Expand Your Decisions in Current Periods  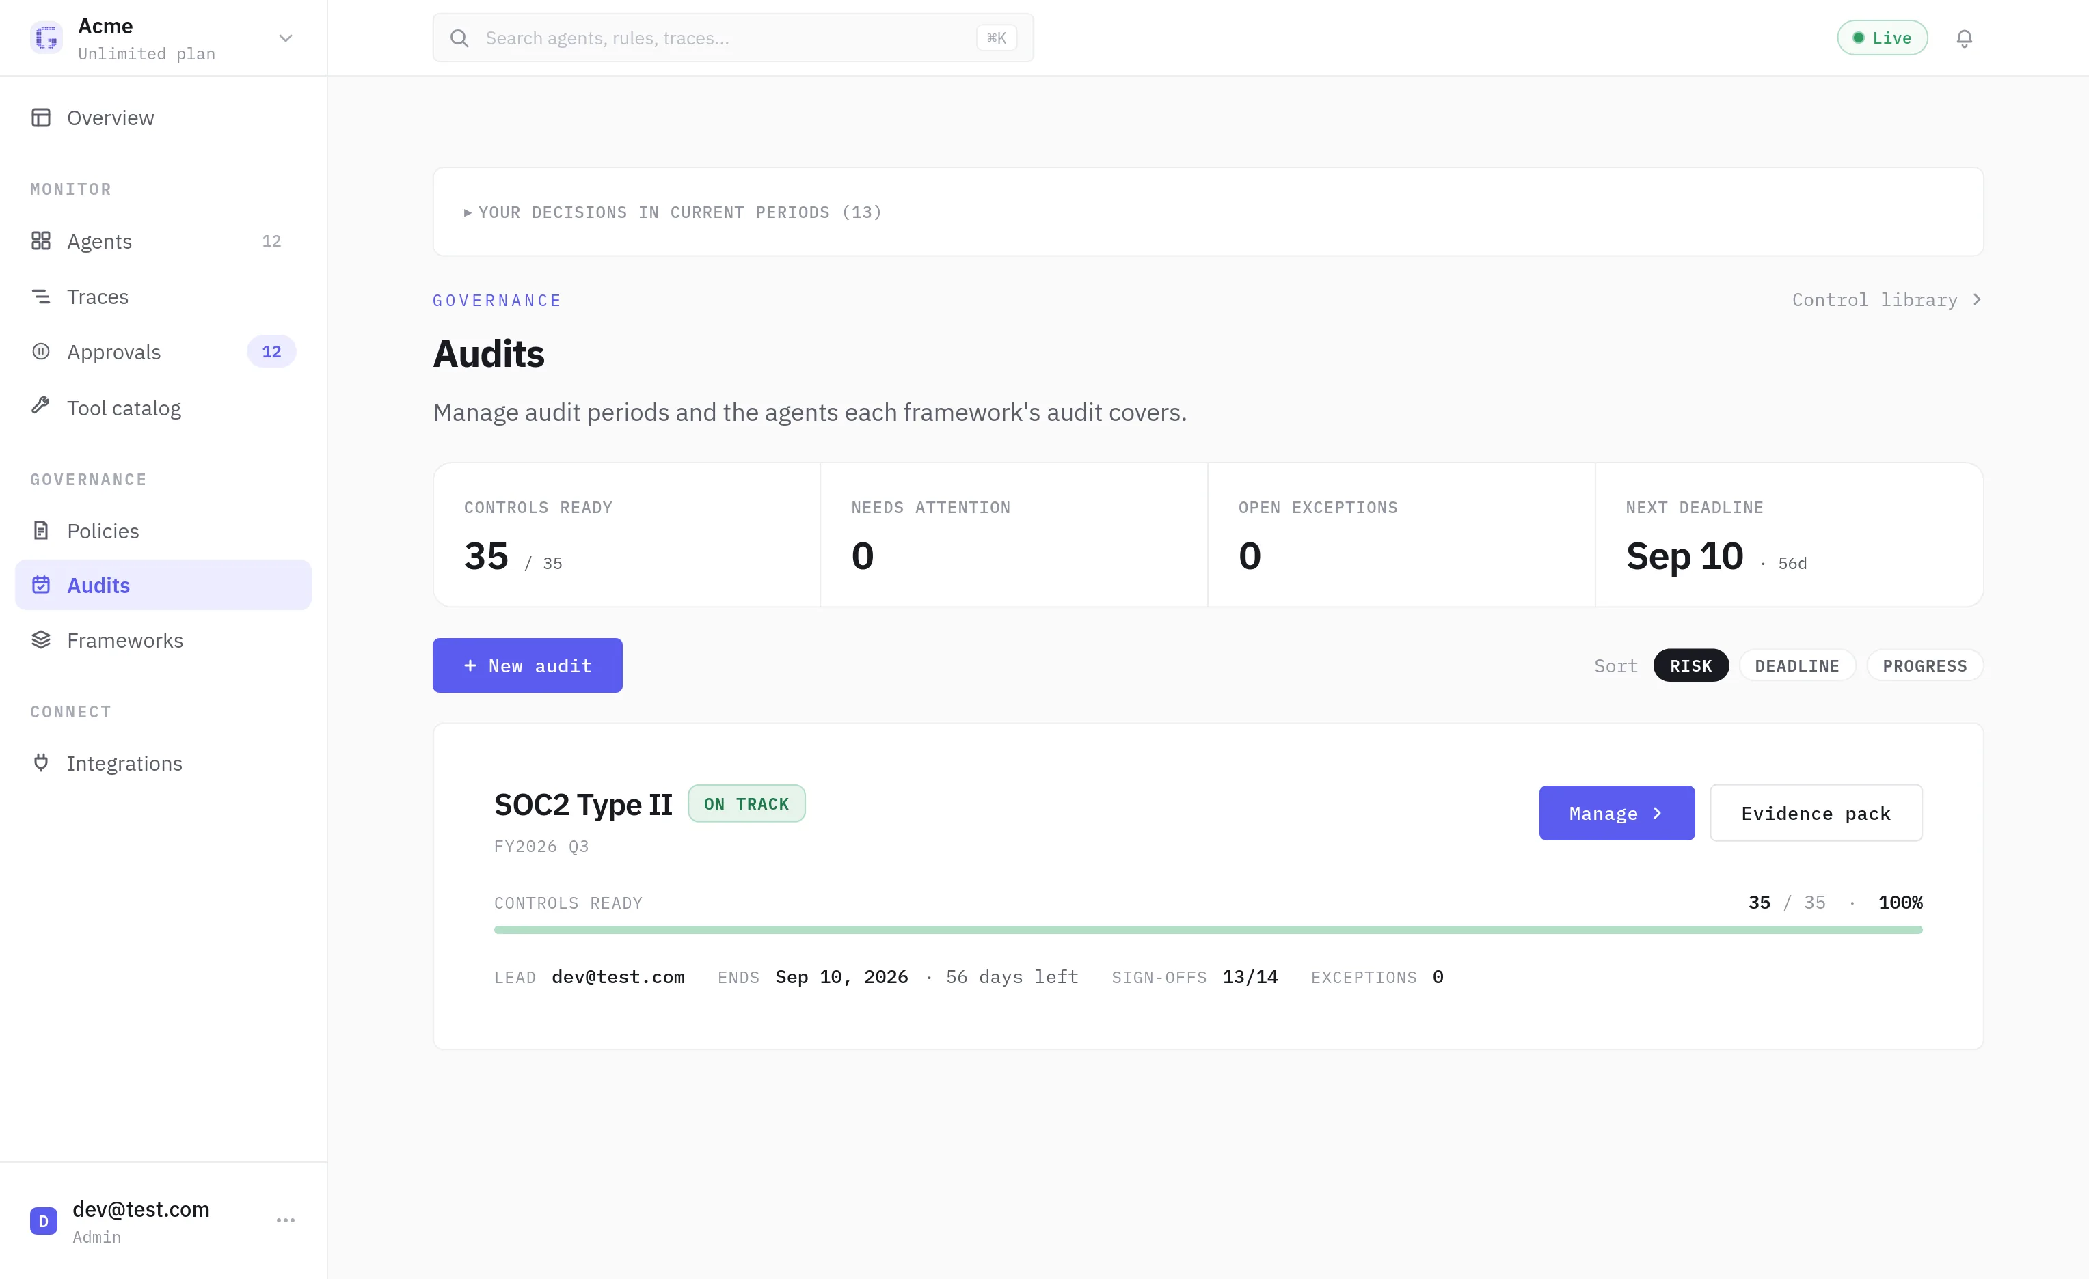(x=673, y=212)
